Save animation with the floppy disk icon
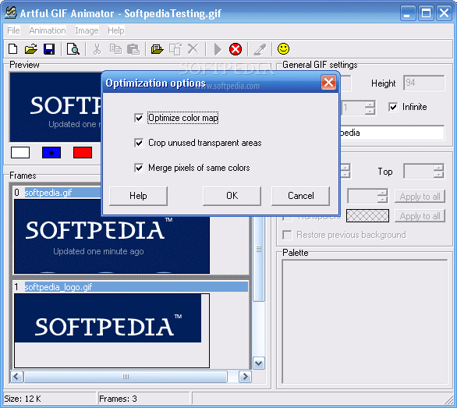This screenshot has height=408, width=457. 49,49
